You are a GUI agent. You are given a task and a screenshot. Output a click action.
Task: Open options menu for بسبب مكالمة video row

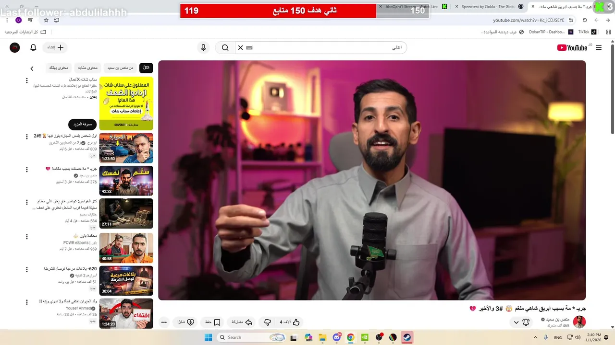coord(27,170)
